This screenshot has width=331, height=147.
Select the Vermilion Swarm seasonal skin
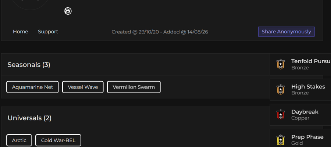pos(134,87)
